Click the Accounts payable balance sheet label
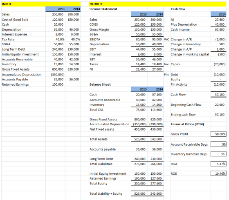 click(103, 149)
